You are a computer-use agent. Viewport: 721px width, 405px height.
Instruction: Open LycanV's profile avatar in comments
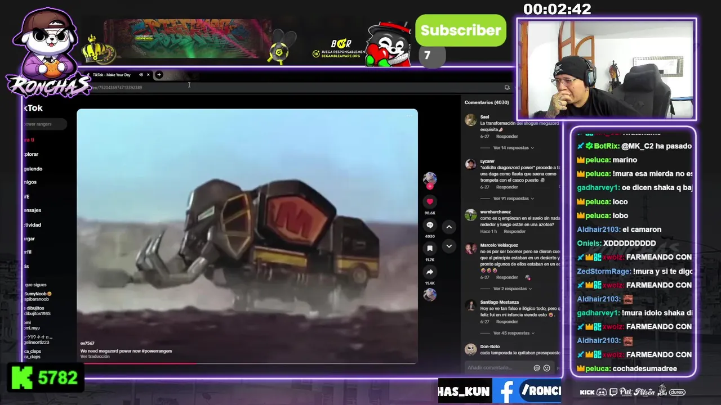pos(470,164)
